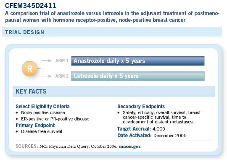Select the ARM 1 label
Image resolution: width=227 pixels, height=162 pixels.
pos(62,60)
